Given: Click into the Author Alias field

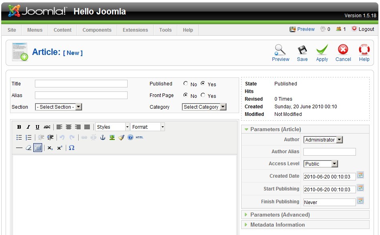Looking at the screenshot, I should (329, 152).
